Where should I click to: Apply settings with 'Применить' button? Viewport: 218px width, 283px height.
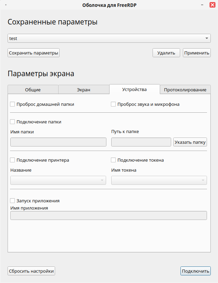(197, 53)
